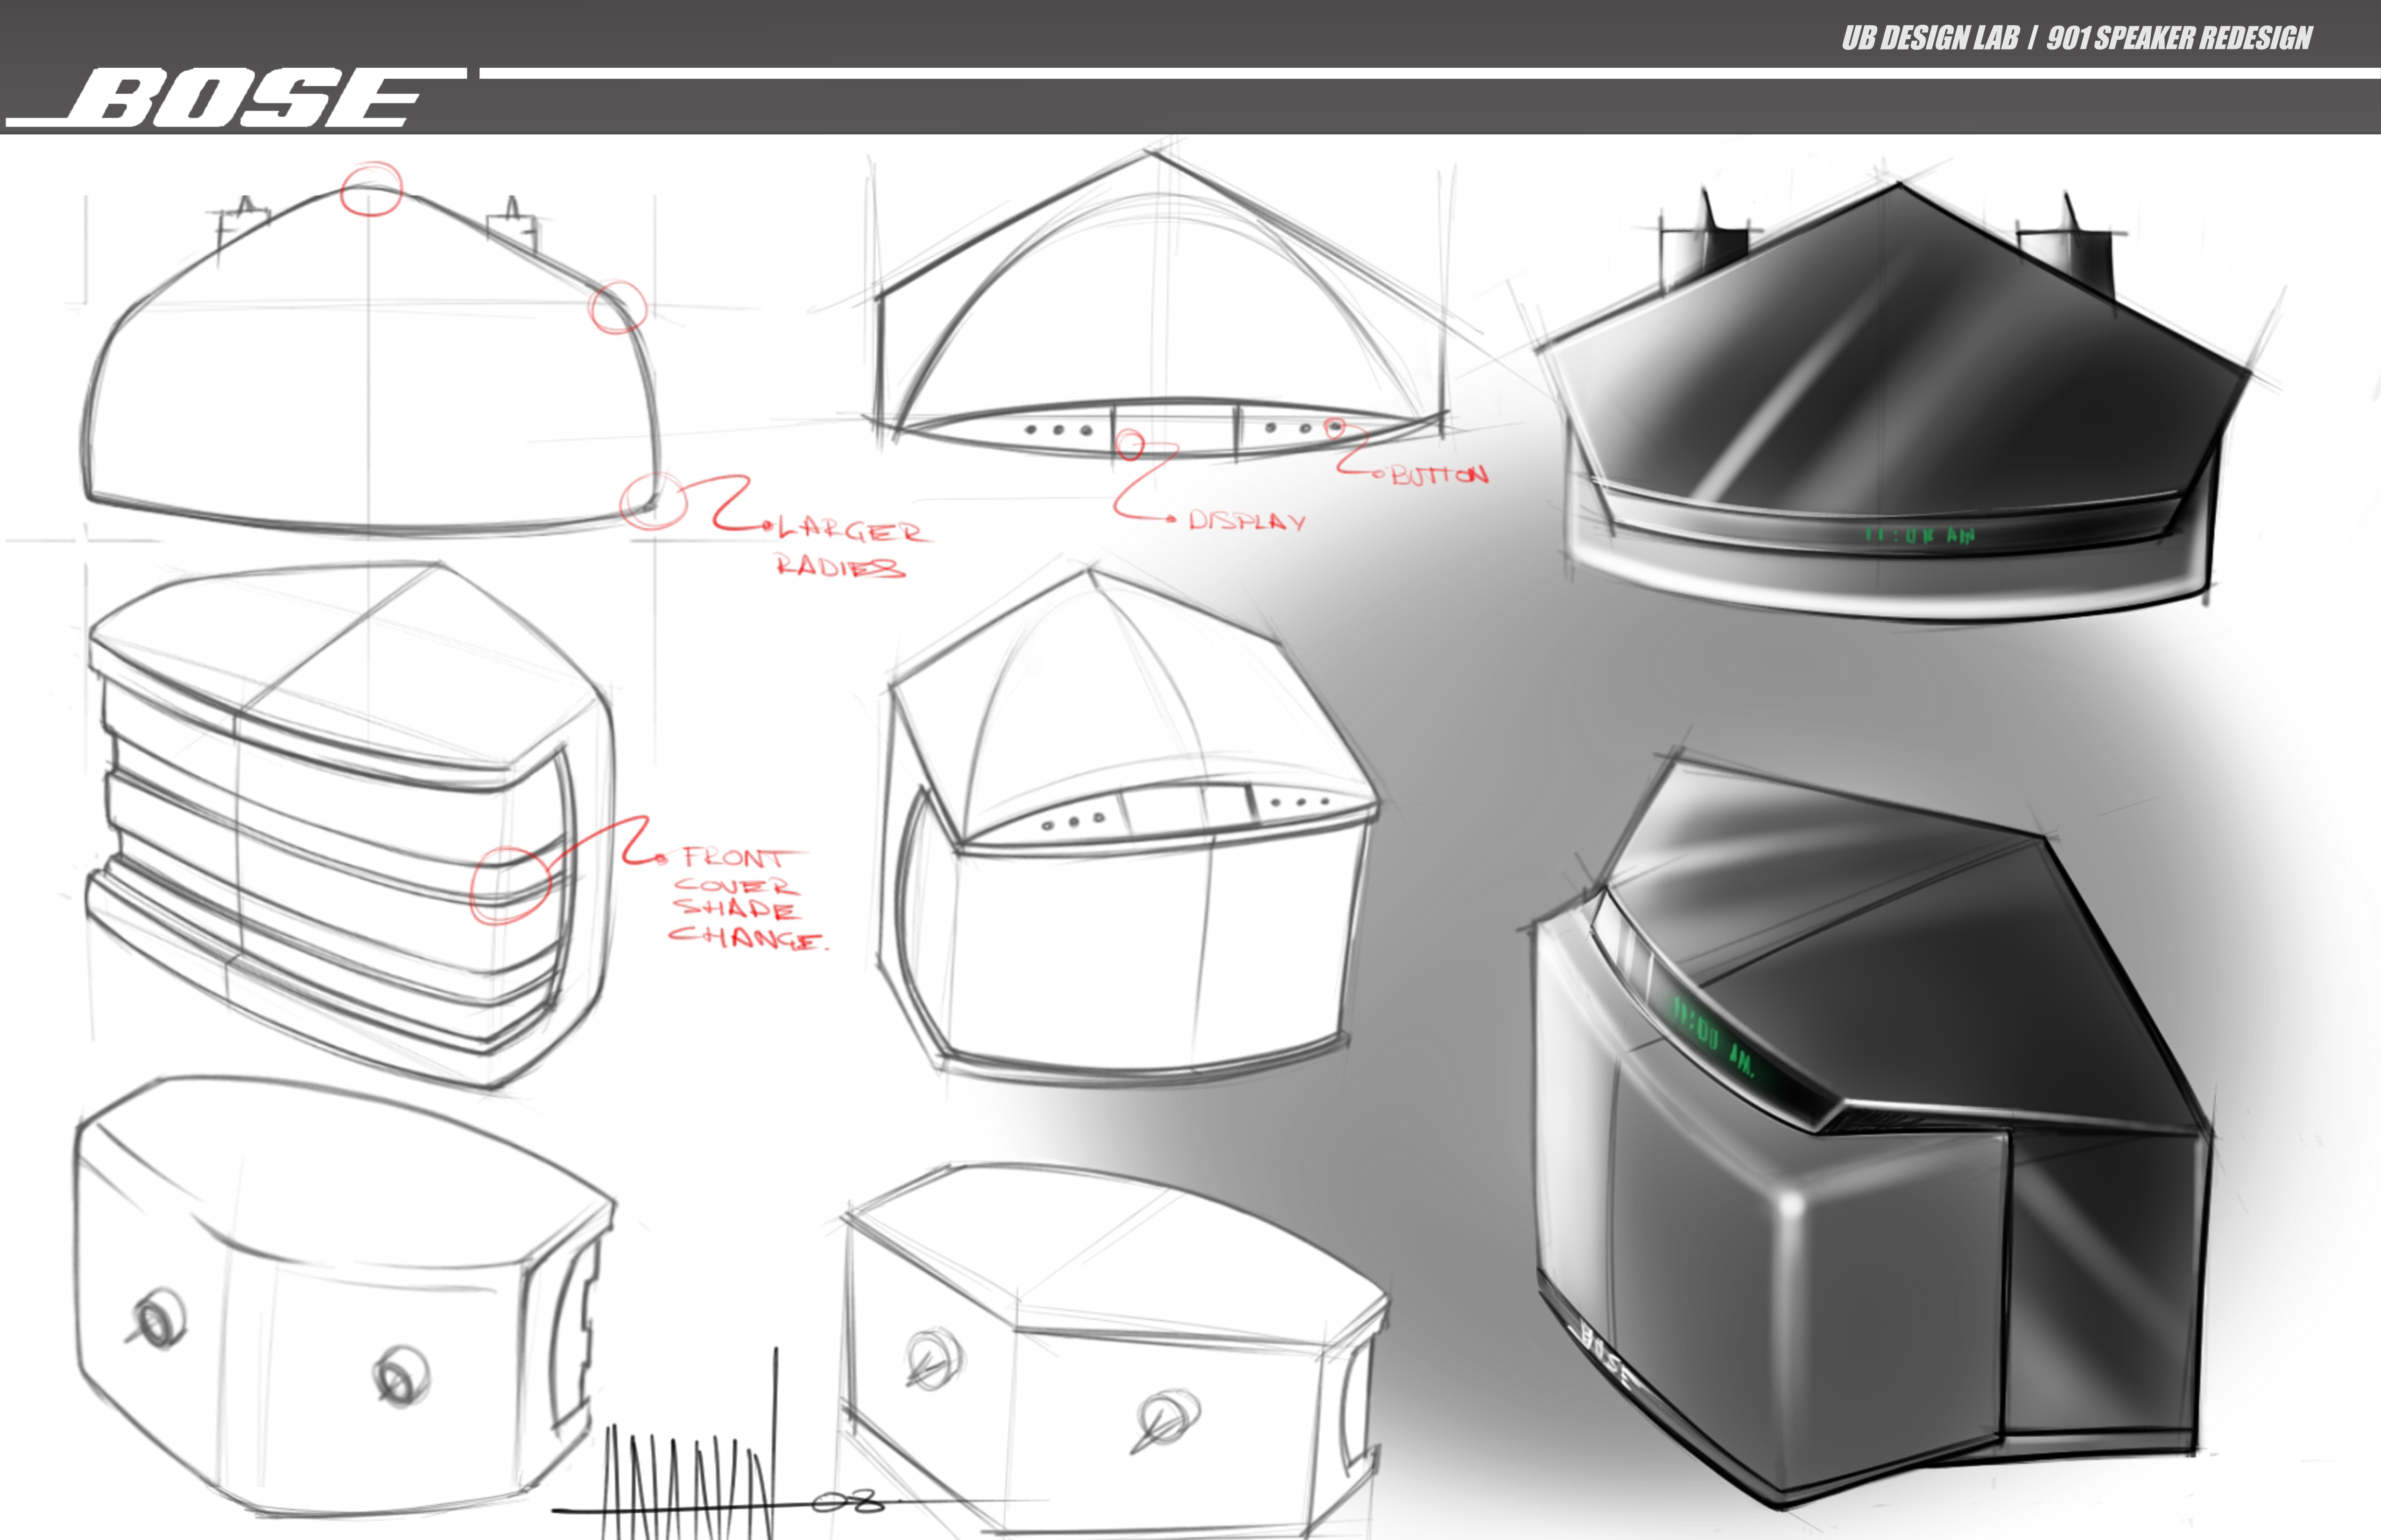This screenshot has height=1540, width=2381.
Task: Click the right knob on bottom-middle sketch
Action: [1167, 1418]
